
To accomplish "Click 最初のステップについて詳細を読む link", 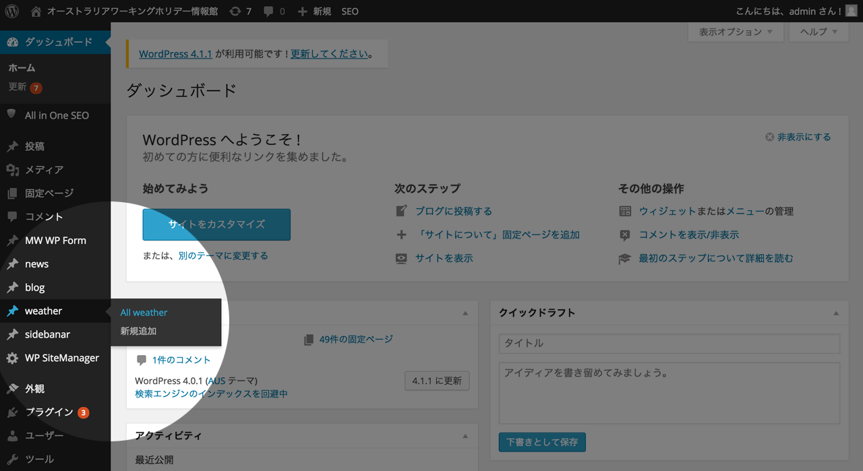I will [716, 258].
